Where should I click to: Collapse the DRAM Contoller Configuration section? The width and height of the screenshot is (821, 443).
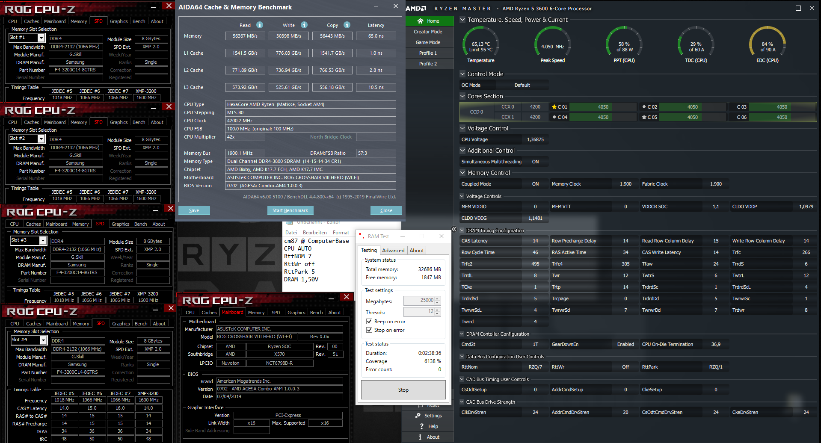point(462,334)
